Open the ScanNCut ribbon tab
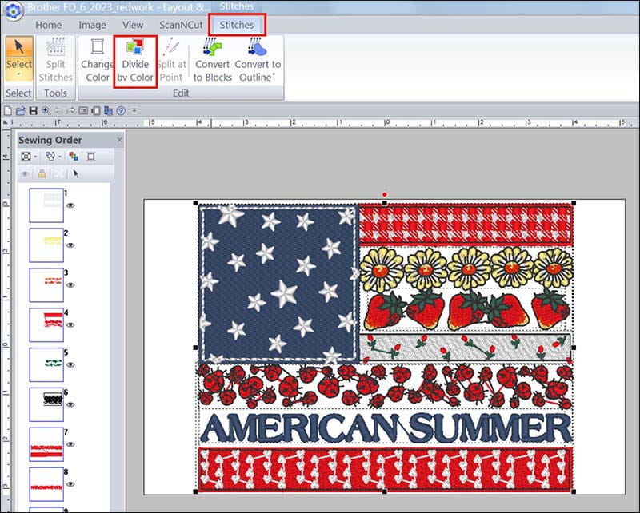 [x=181, y=25]
